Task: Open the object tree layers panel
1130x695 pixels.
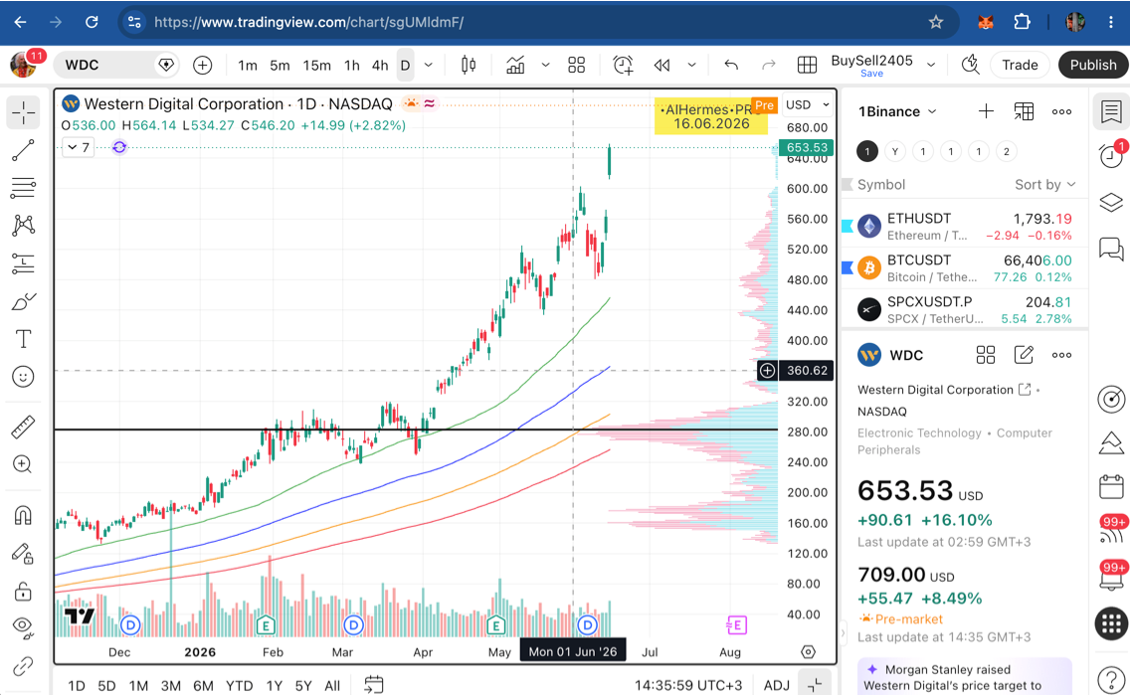Action: (1110, 203)
